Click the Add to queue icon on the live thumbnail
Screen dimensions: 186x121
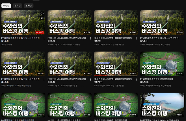pyautogui.click(x=42, y=18)
